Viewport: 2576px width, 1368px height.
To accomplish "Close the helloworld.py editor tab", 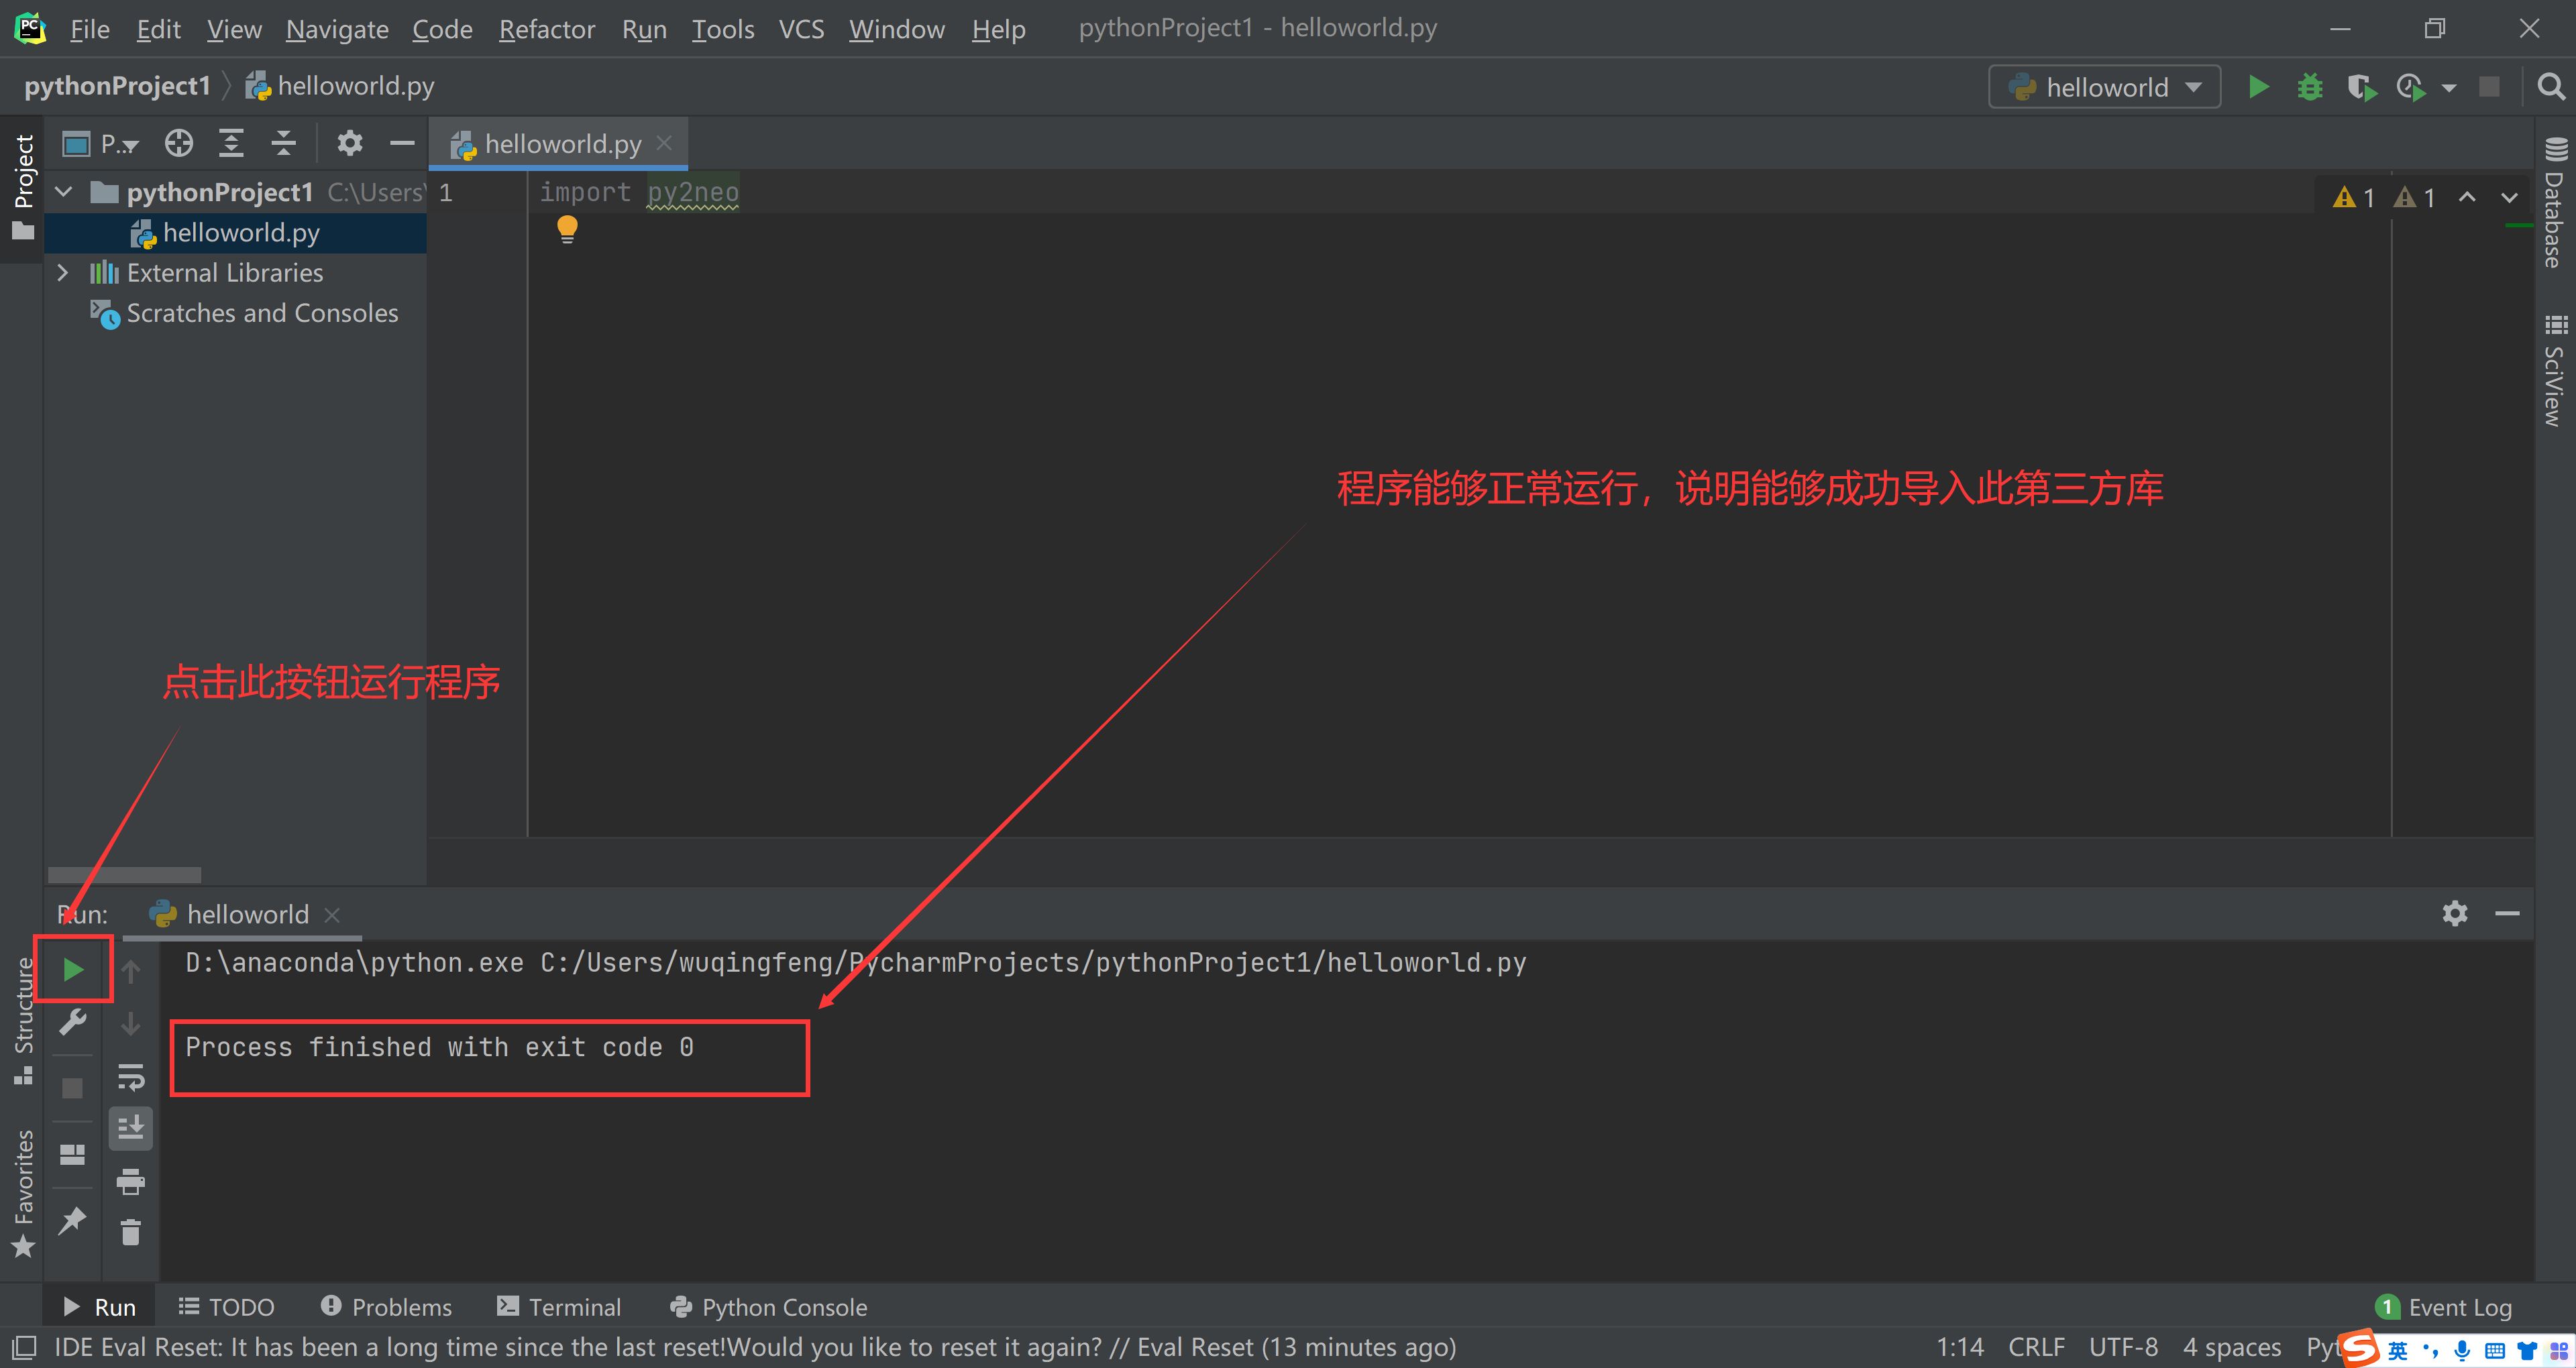I will (664, 143).
